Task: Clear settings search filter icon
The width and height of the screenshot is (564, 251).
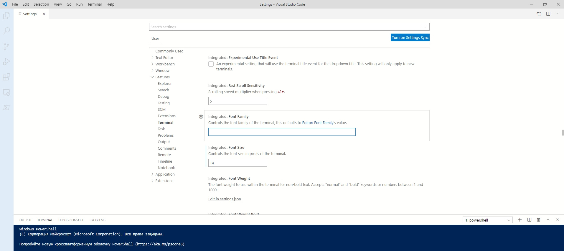Action: click(424, 27)
